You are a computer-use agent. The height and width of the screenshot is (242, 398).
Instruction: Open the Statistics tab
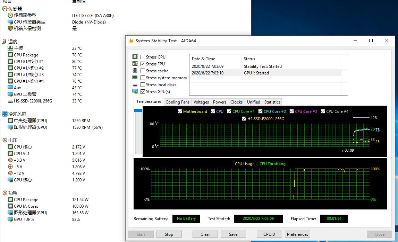272,102
